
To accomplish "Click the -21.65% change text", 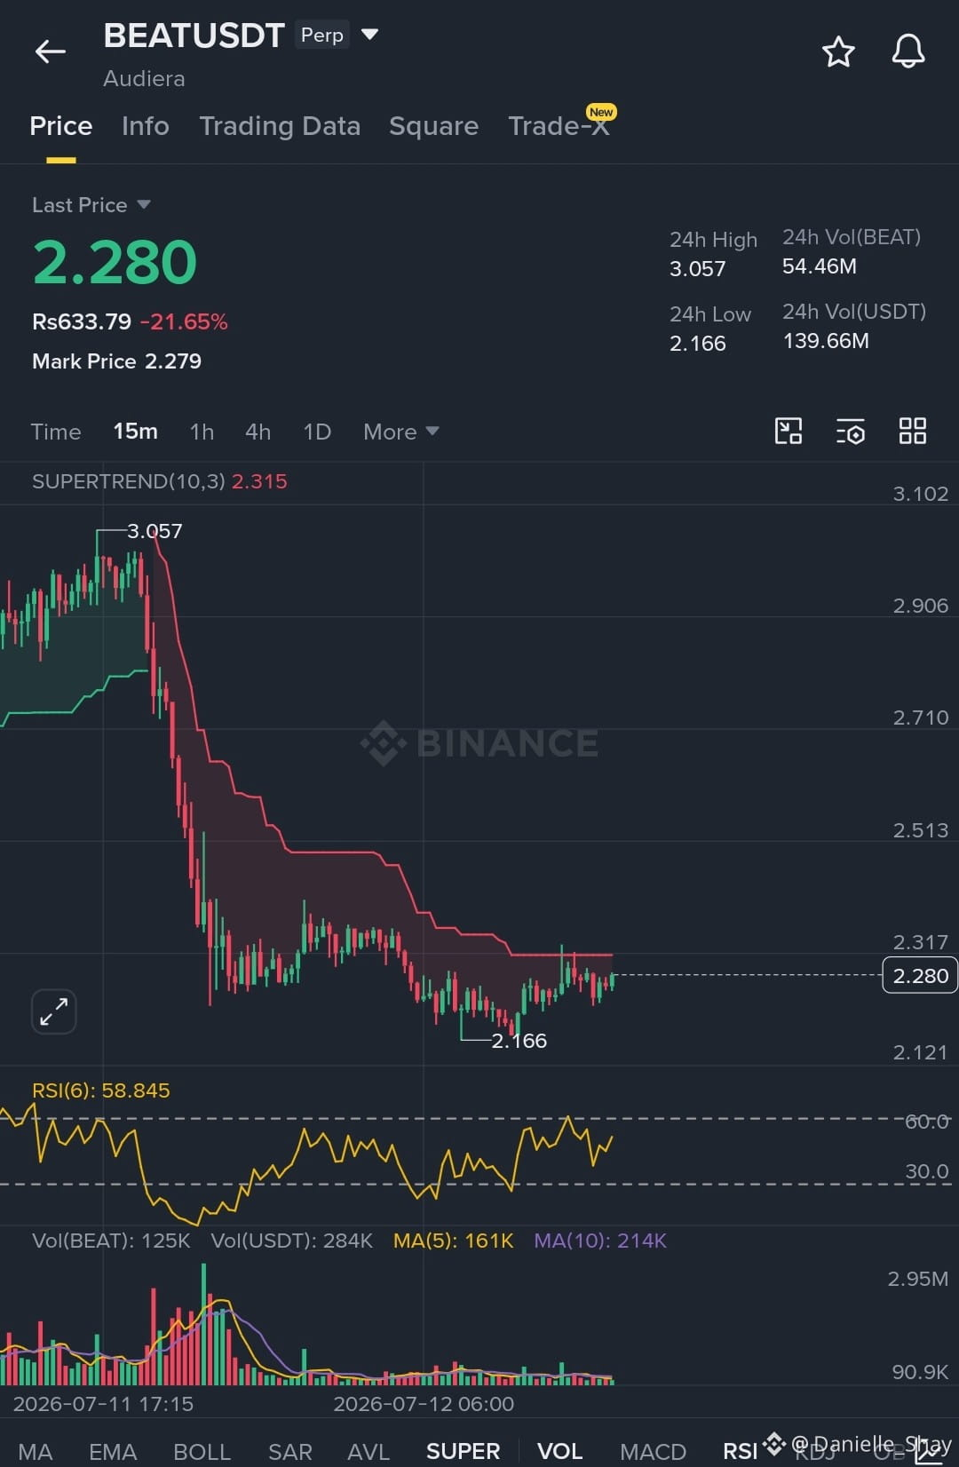I will [184, 321].
